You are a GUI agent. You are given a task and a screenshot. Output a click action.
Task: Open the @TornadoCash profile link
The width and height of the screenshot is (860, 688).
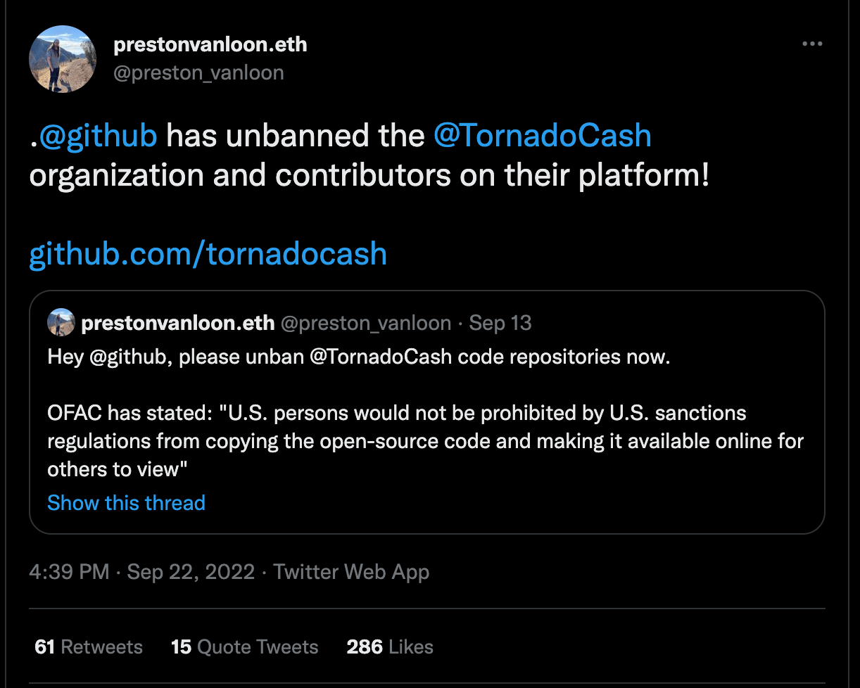[543, 135]
